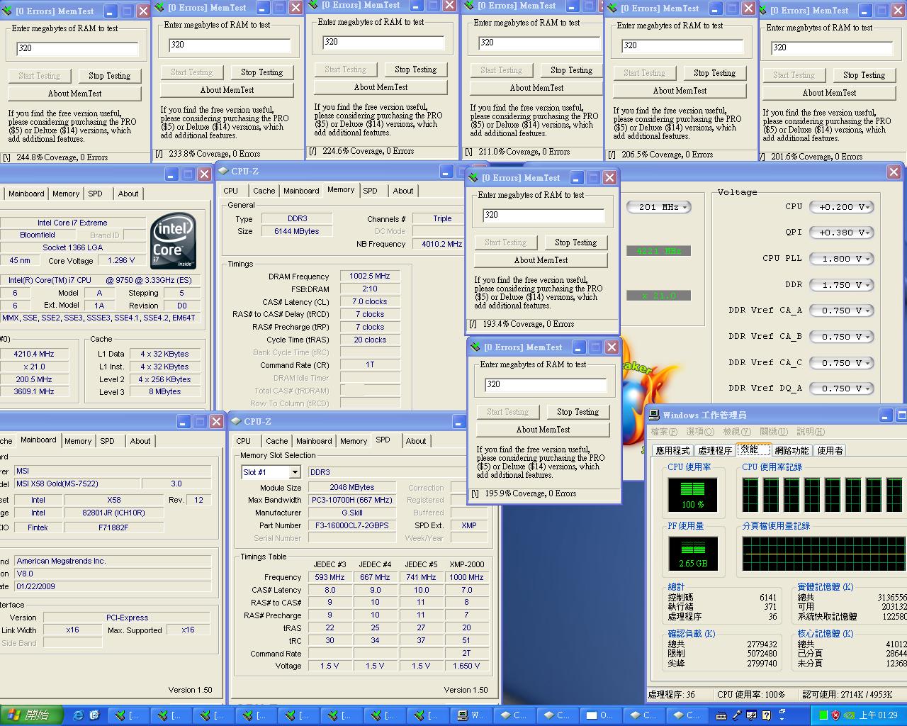The image size is (907, 726).
Task: Switch to Windows Task Manager taskbar button 'W...'
Action: (473, 715)
